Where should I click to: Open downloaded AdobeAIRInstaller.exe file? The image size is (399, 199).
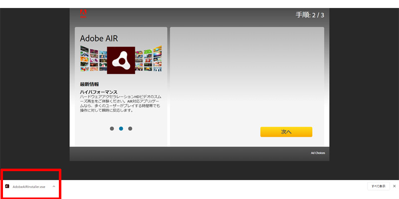(x=29, y=187)
